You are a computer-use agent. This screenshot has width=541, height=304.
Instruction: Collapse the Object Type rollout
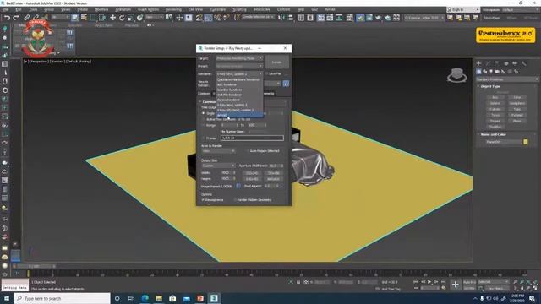[489, 86]
